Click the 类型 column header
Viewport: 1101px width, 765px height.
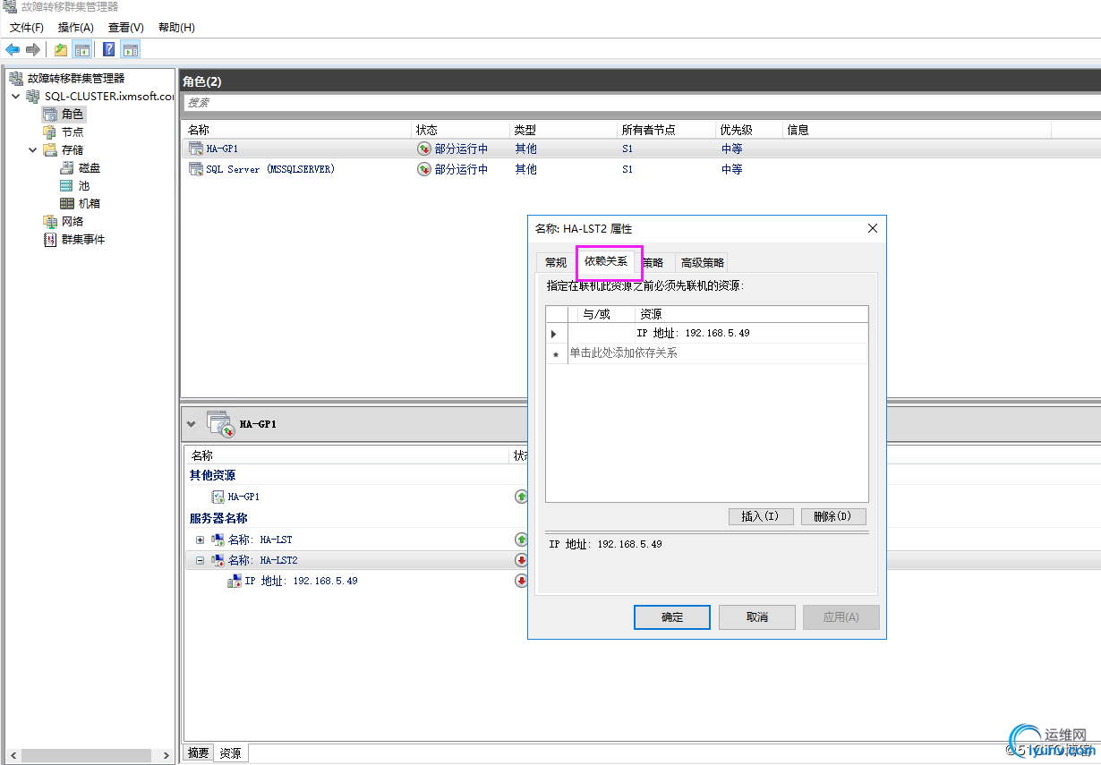pos(564,130)
